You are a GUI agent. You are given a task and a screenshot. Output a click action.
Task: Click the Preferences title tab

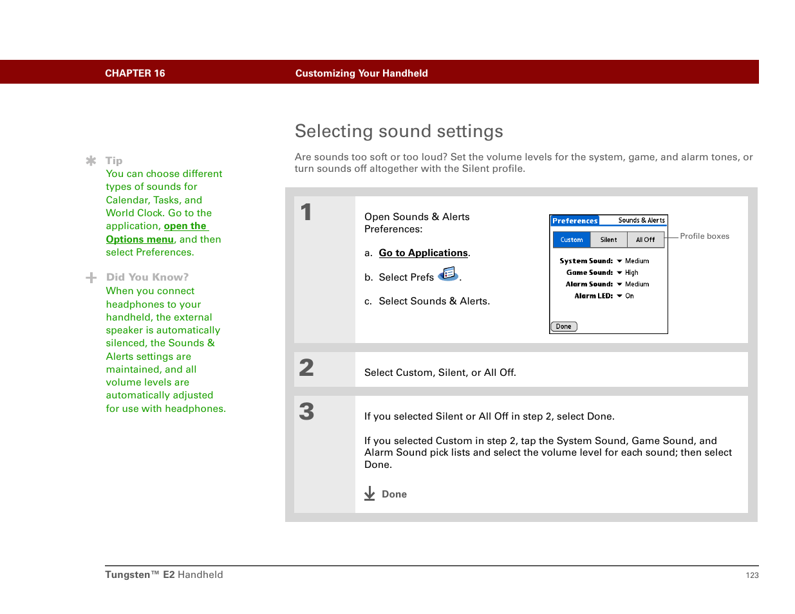(575, 221)
